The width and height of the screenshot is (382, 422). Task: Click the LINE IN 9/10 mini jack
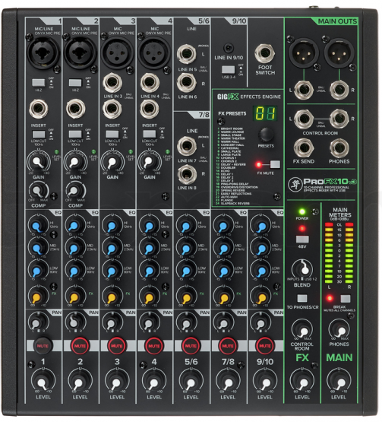(229, 49)
